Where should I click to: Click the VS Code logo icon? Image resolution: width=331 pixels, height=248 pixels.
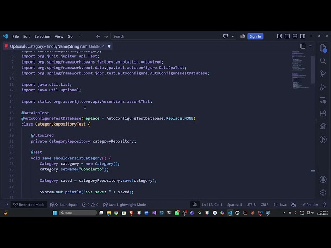pos(5,36)
